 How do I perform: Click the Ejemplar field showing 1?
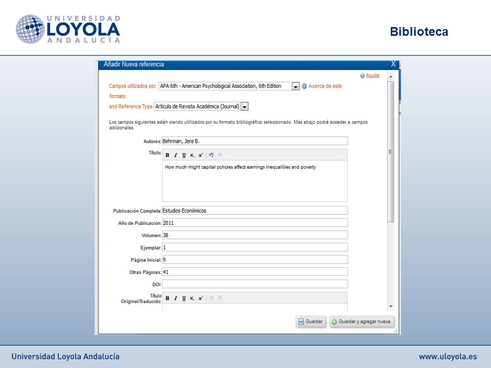pyautogui.click(x=255, y=247)
